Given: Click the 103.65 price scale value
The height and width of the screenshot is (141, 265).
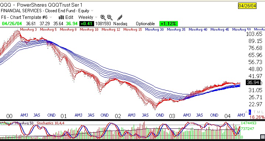Looking at the screenshot, I should point(254,34).
